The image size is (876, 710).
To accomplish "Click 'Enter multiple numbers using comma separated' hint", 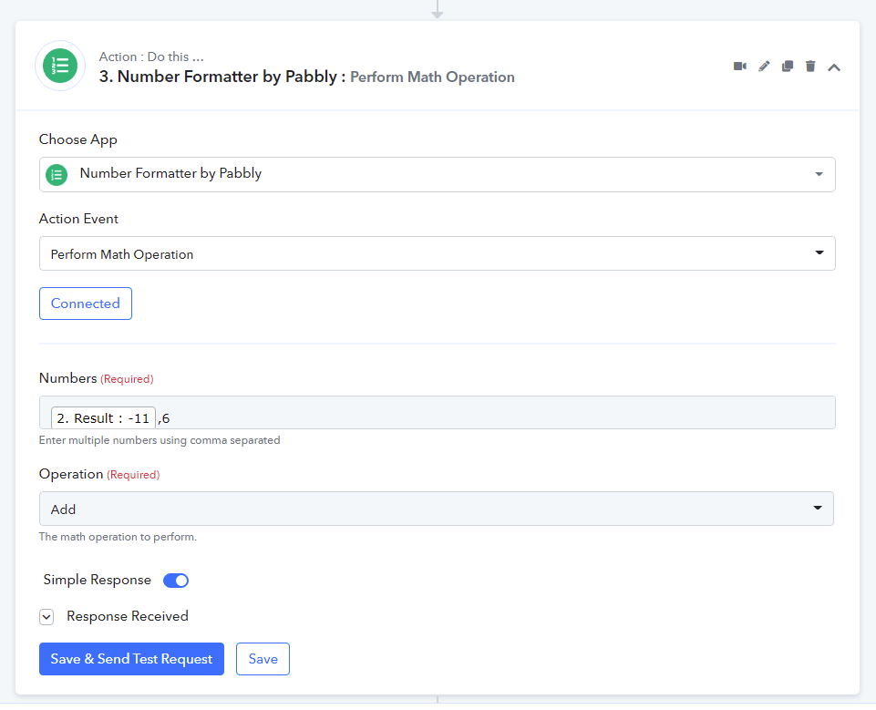I will (160, 440).
